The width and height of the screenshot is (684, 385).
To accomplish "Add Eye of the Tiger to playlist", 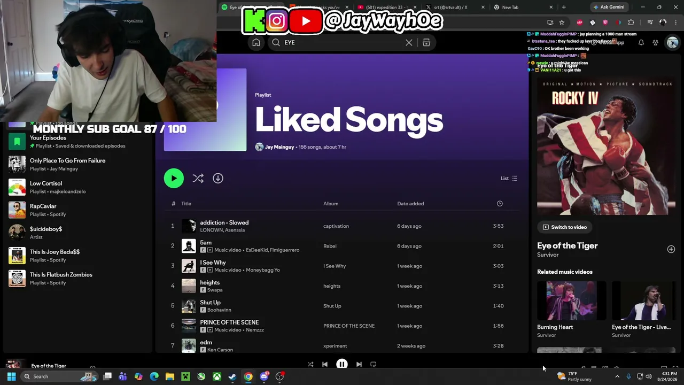I will point(671,249).
